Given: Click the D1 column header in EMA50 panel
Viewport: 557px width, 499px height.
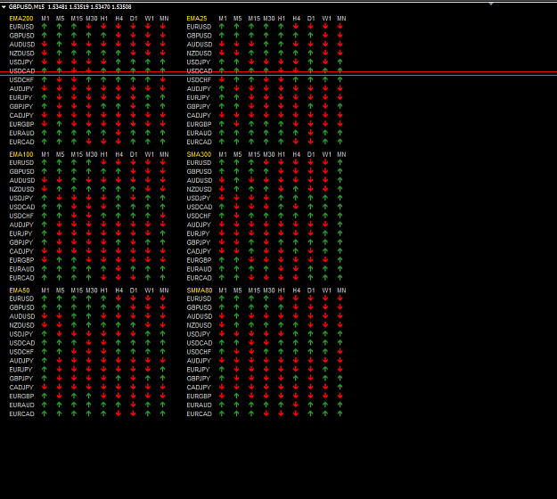Looking at the screenshot, I should (134, 290).
